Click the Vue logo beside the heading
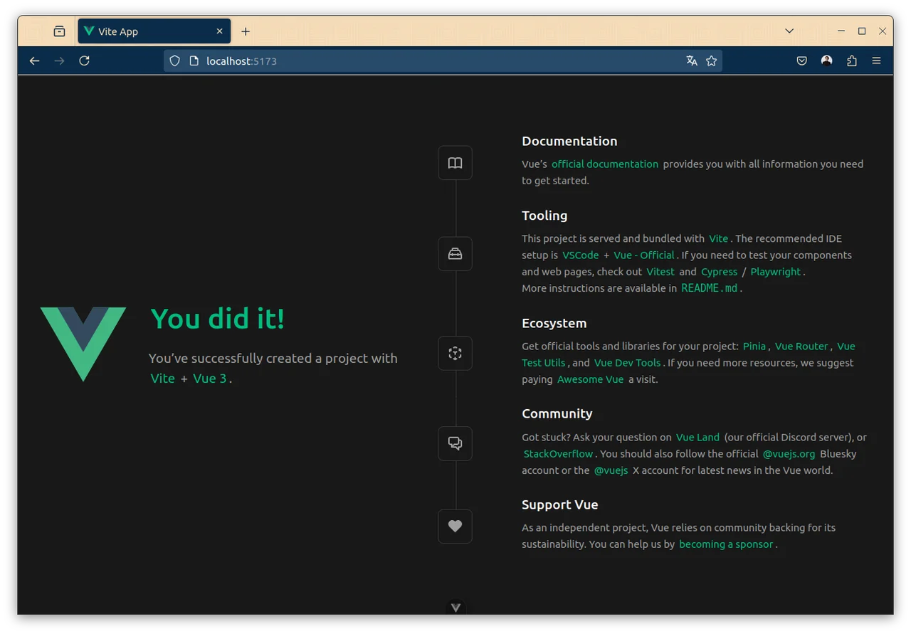This screenshot has height=634, width=911. 83,344
